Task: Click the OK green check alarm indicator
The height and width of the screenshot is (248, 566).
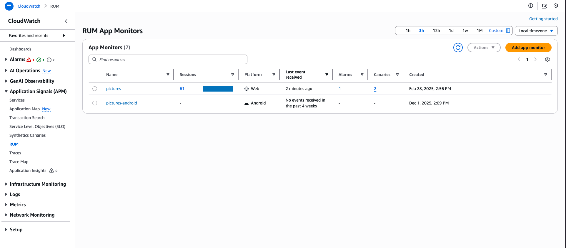Action: pyautogui.click(x=39, y=60)
